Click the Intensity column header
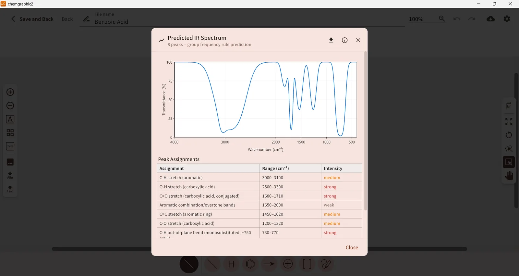Screen dimensions: 519x276 tap(342, 168)
